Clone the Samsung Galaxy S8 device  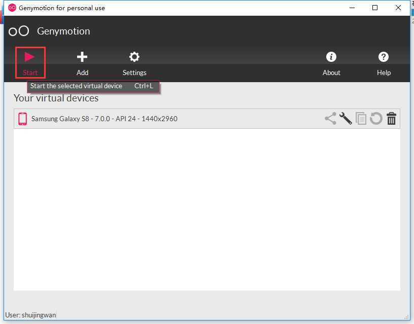point(361,119)
